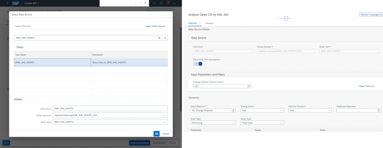Viewport: 383px width, 148px height.
Task: Click the Thresholds column label
Action: click(x=196, y=130)
